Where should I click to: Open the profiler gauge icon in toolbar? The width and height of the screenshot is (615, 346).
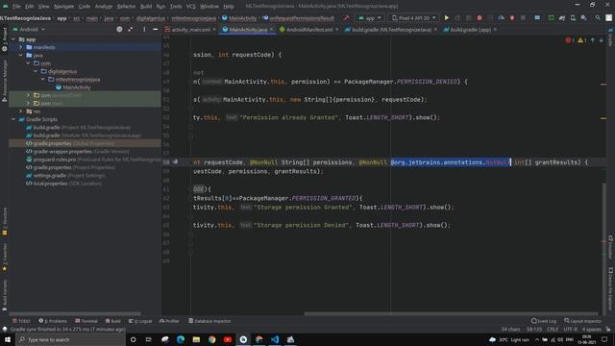tap(502, 18)
